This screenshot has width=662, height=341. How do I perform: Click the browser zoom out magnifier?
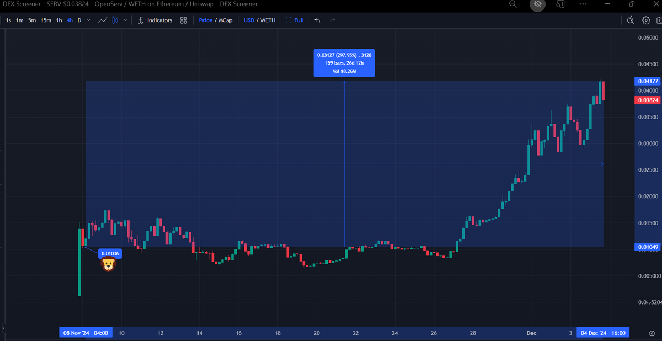[x=513, y=4]
